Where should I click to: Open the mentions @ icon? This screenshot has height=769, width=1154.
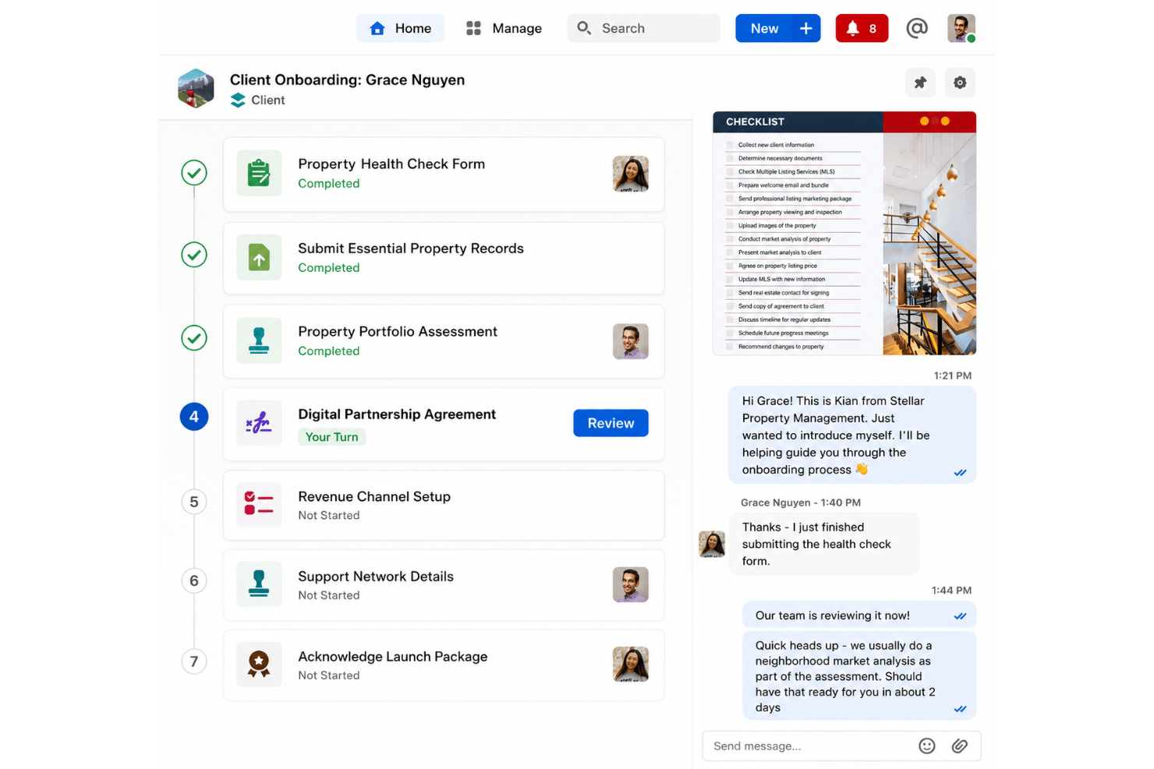[x=917, y=28]
